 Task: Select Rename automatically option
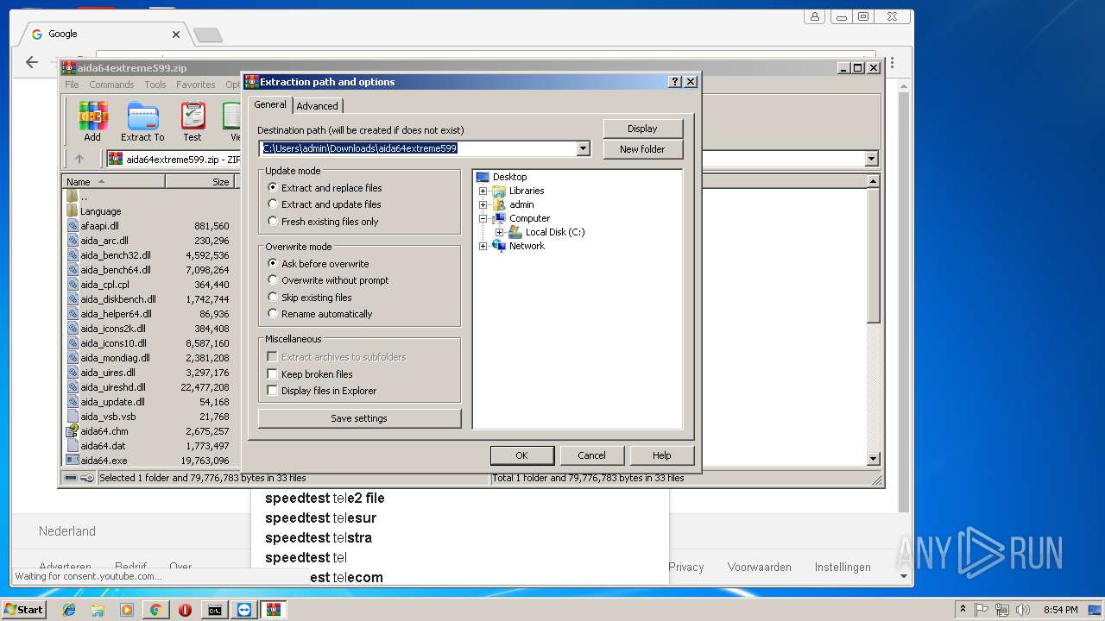tap(273, 313)
